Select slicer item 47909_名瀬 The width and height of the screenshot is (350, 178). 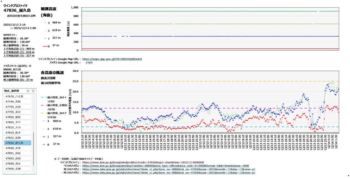tap(17, 169)
